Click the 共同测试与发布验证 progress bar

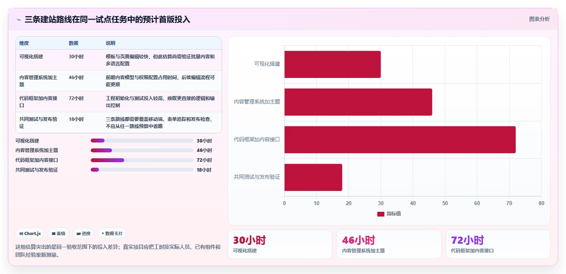142,170
